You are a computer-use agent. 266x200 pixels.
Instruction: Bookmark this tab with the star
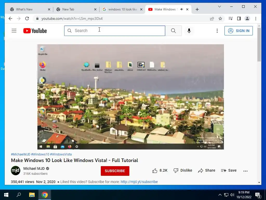point(220,18)
